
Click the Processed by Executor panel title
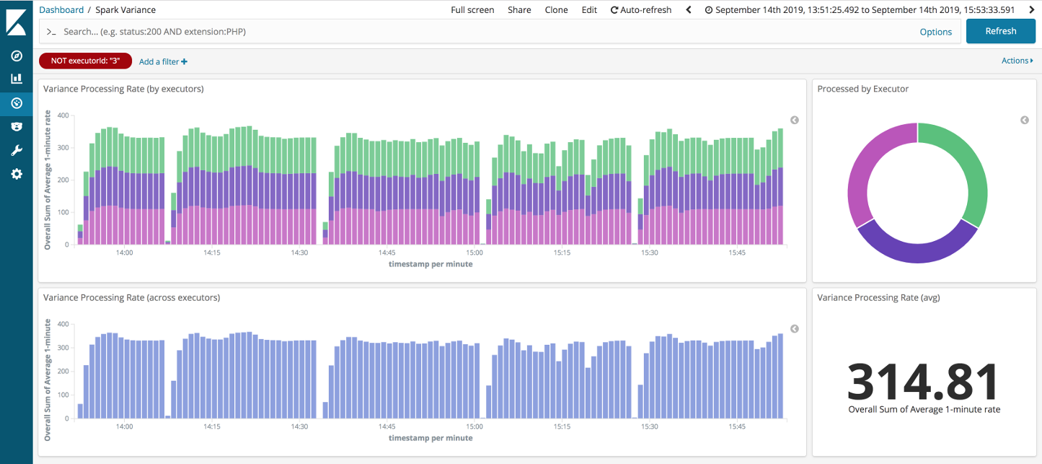point(862,89)
